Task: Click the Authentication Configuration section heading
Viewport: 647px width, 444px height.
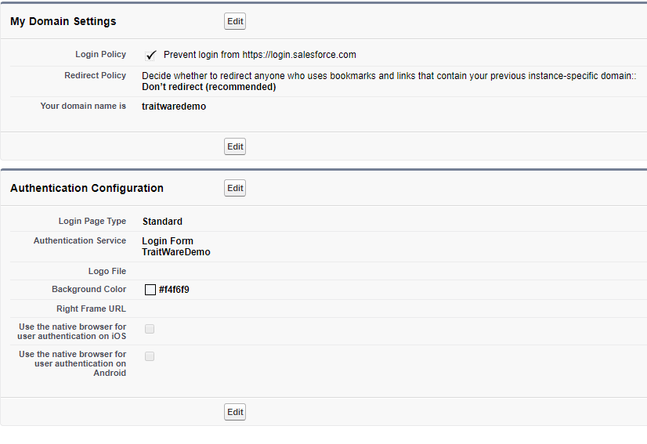Action: (x=87, y=188)
